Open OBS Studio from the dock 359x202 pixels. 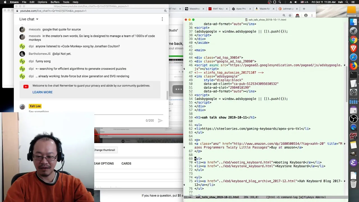click(353, 119)
